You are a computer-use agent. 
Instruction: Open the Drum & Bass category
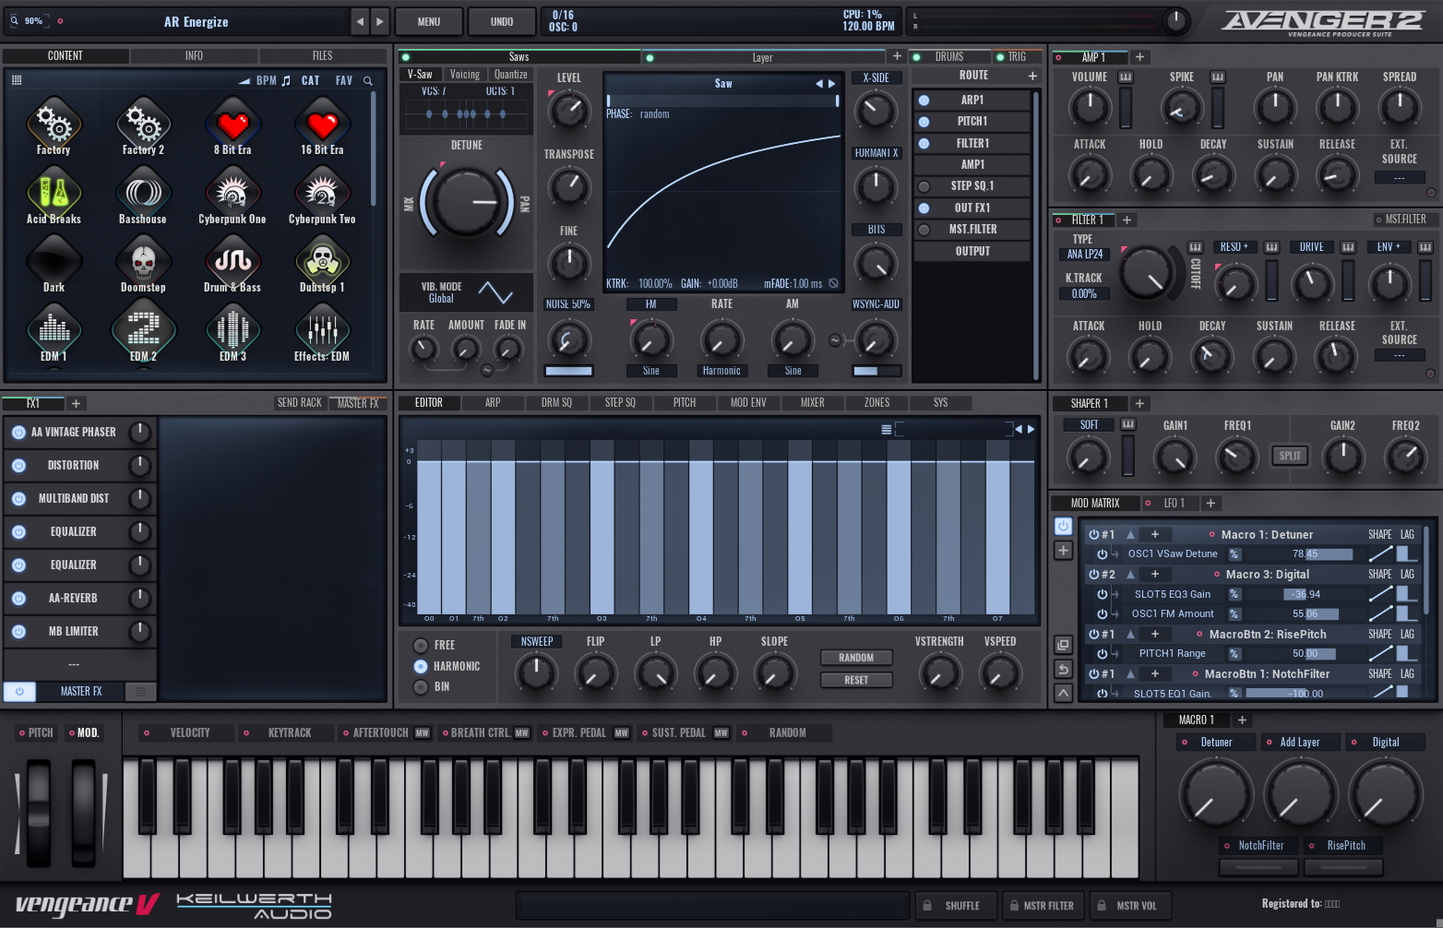[x=233, y=261]
